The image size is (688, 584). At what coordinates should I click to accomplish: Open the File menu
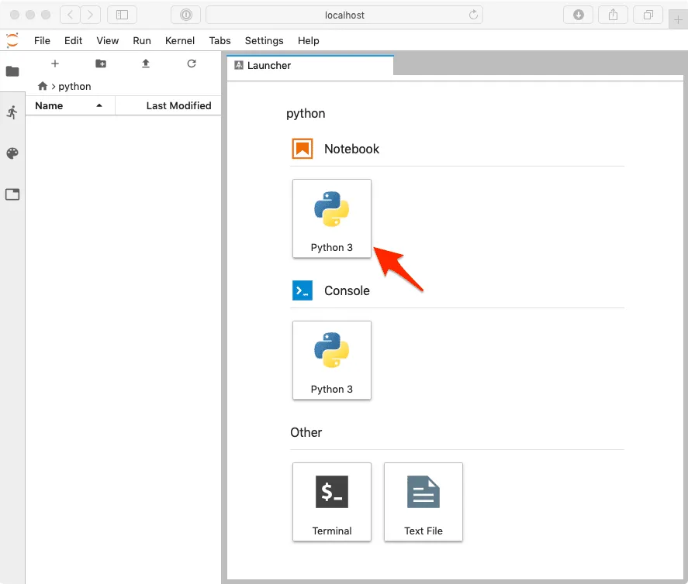tap(42, 41)
